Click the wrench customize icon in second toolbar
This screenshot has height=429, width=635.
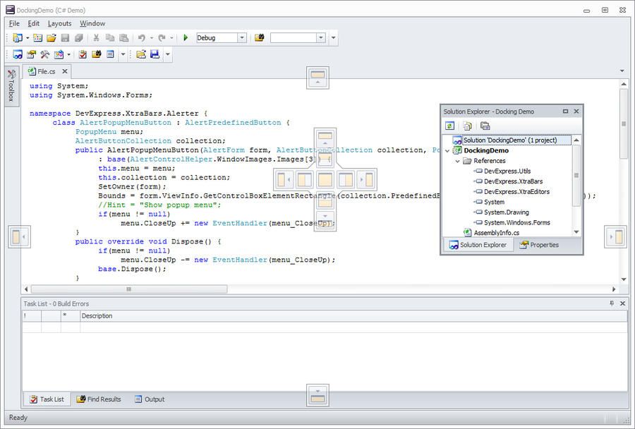click(x=46, y=53)
